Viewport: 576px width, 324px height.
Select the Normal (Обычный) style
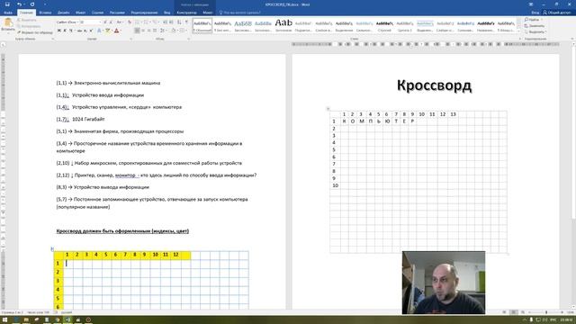[x=202, y=25]
